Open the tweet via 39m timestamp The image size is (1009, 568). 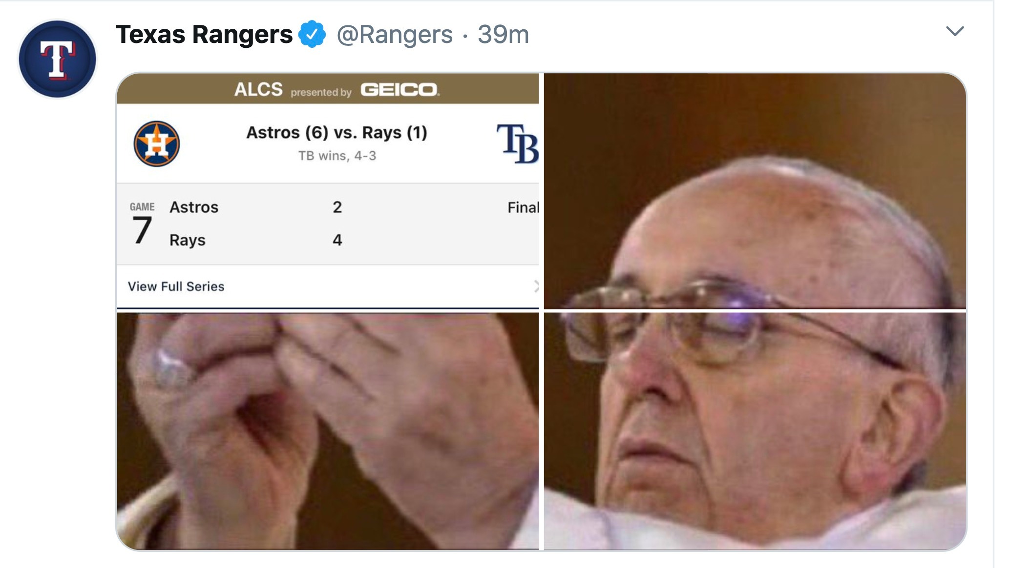pos(503,35)
